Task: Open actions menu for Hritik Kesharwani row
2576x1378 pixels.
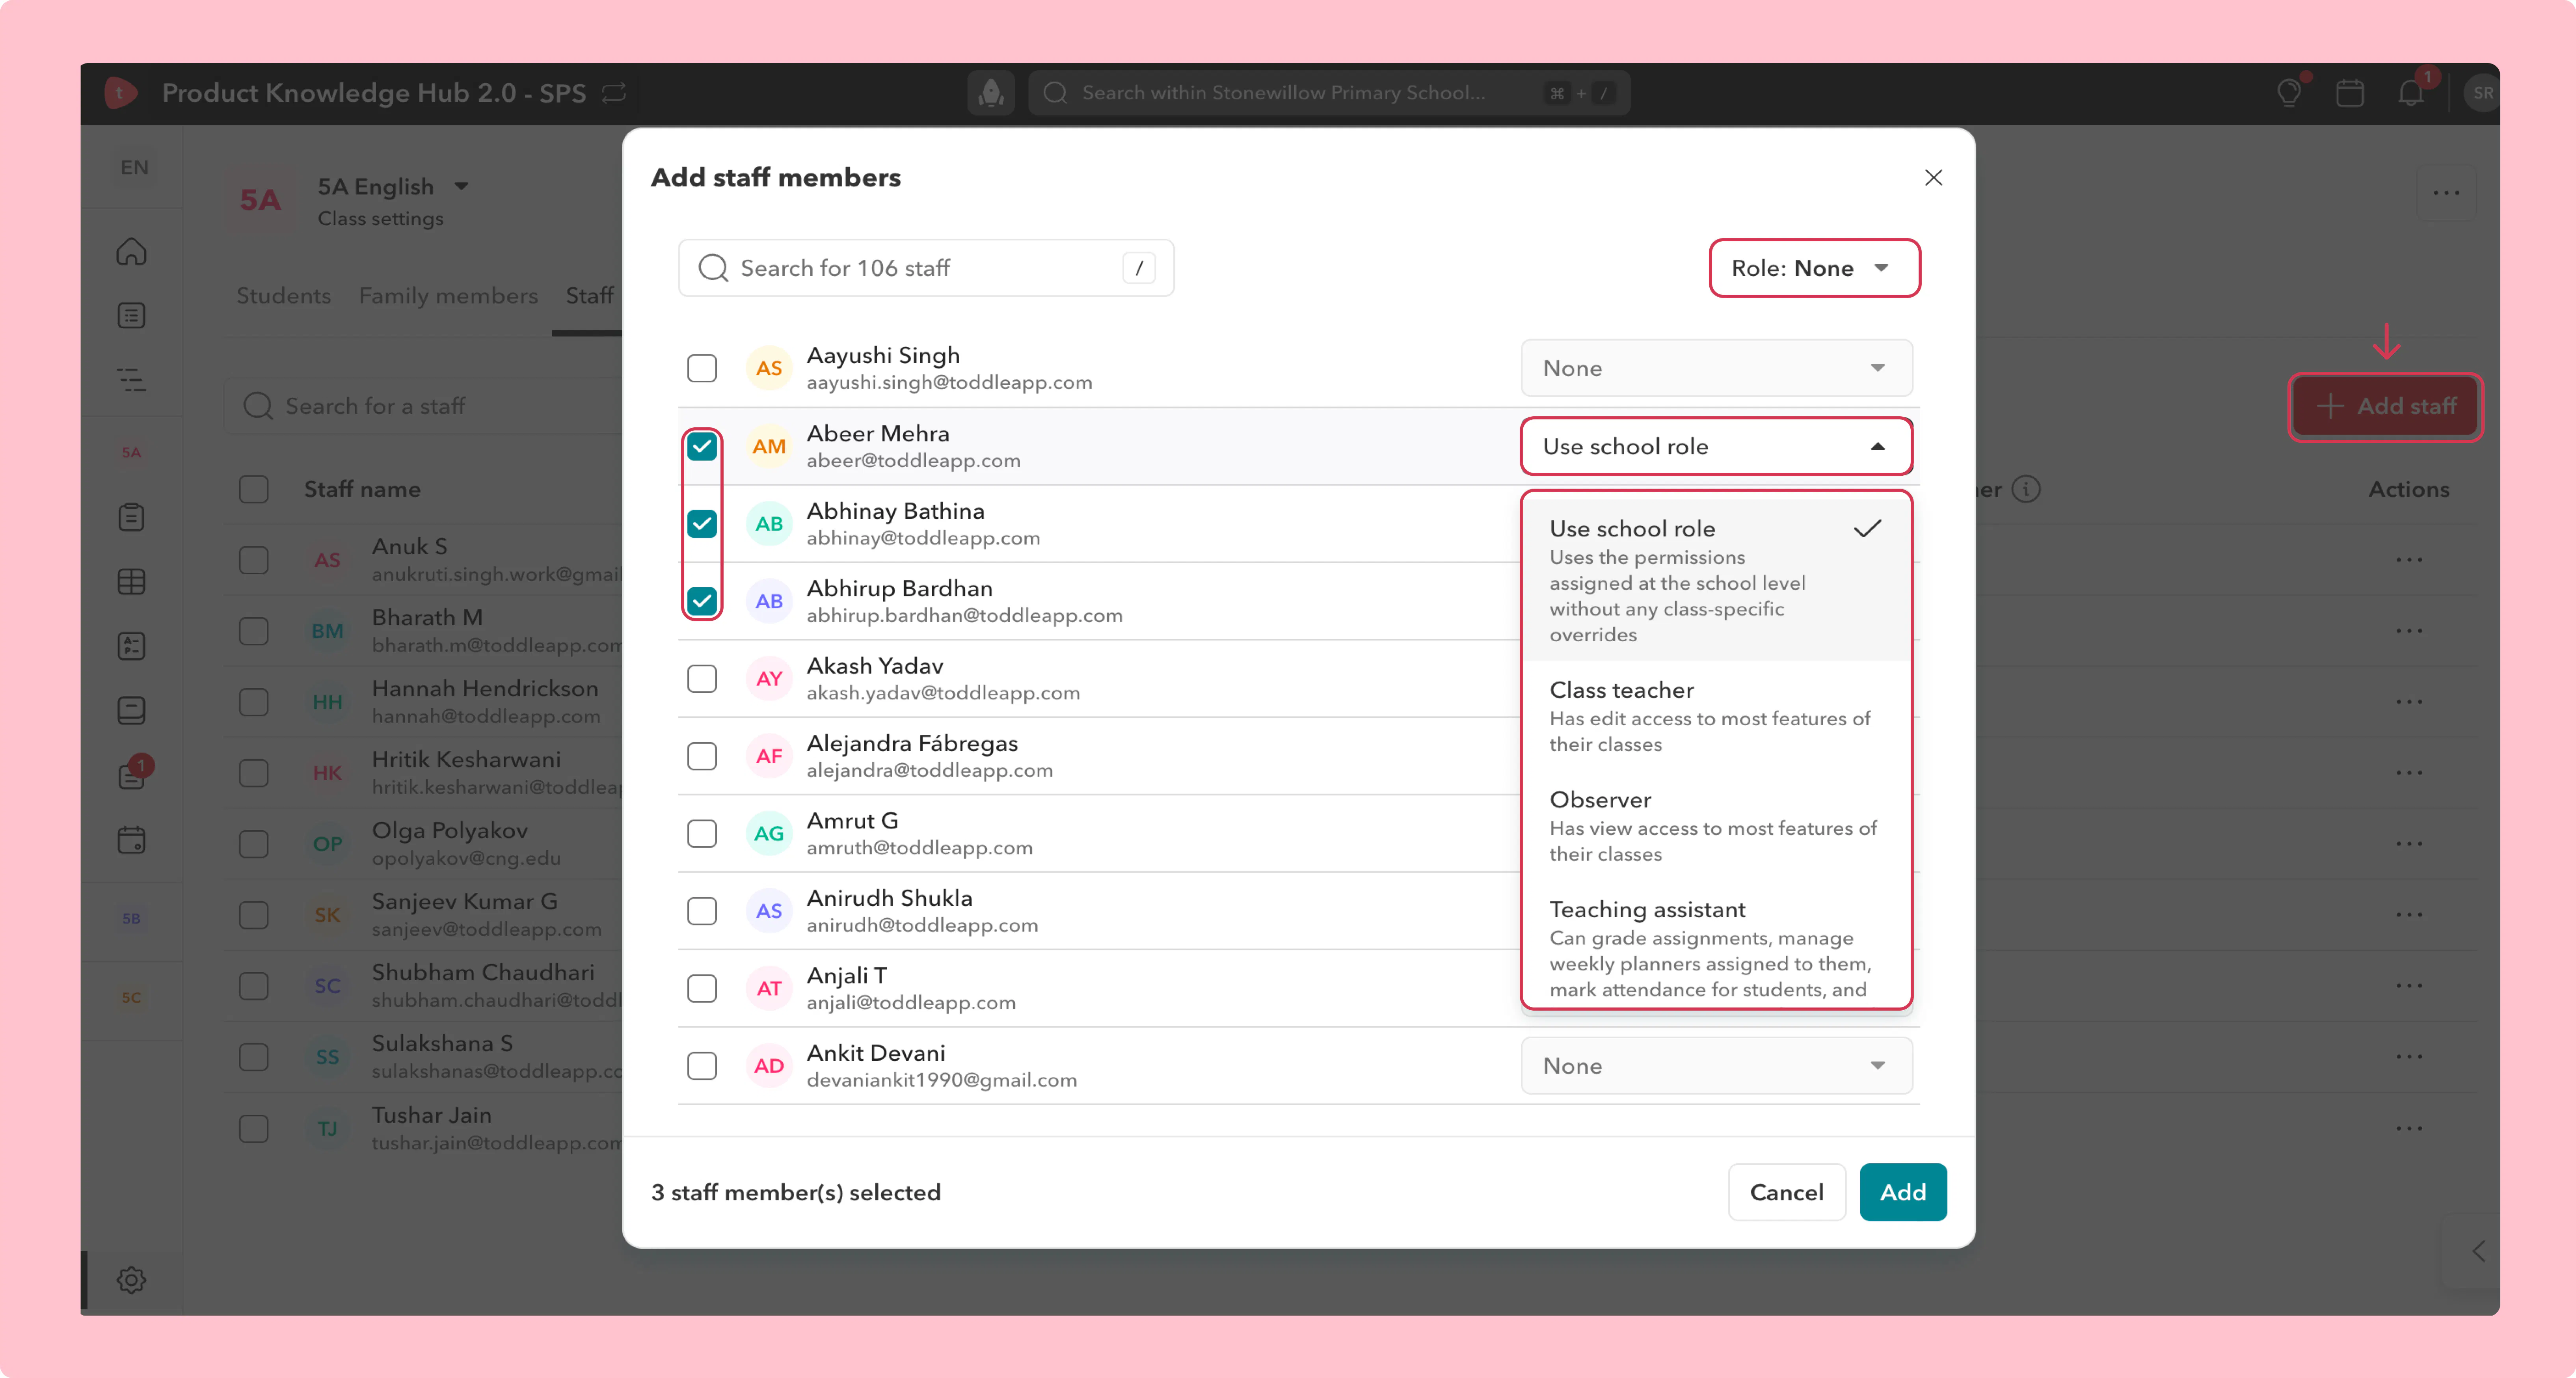Action: (2409, 773)
